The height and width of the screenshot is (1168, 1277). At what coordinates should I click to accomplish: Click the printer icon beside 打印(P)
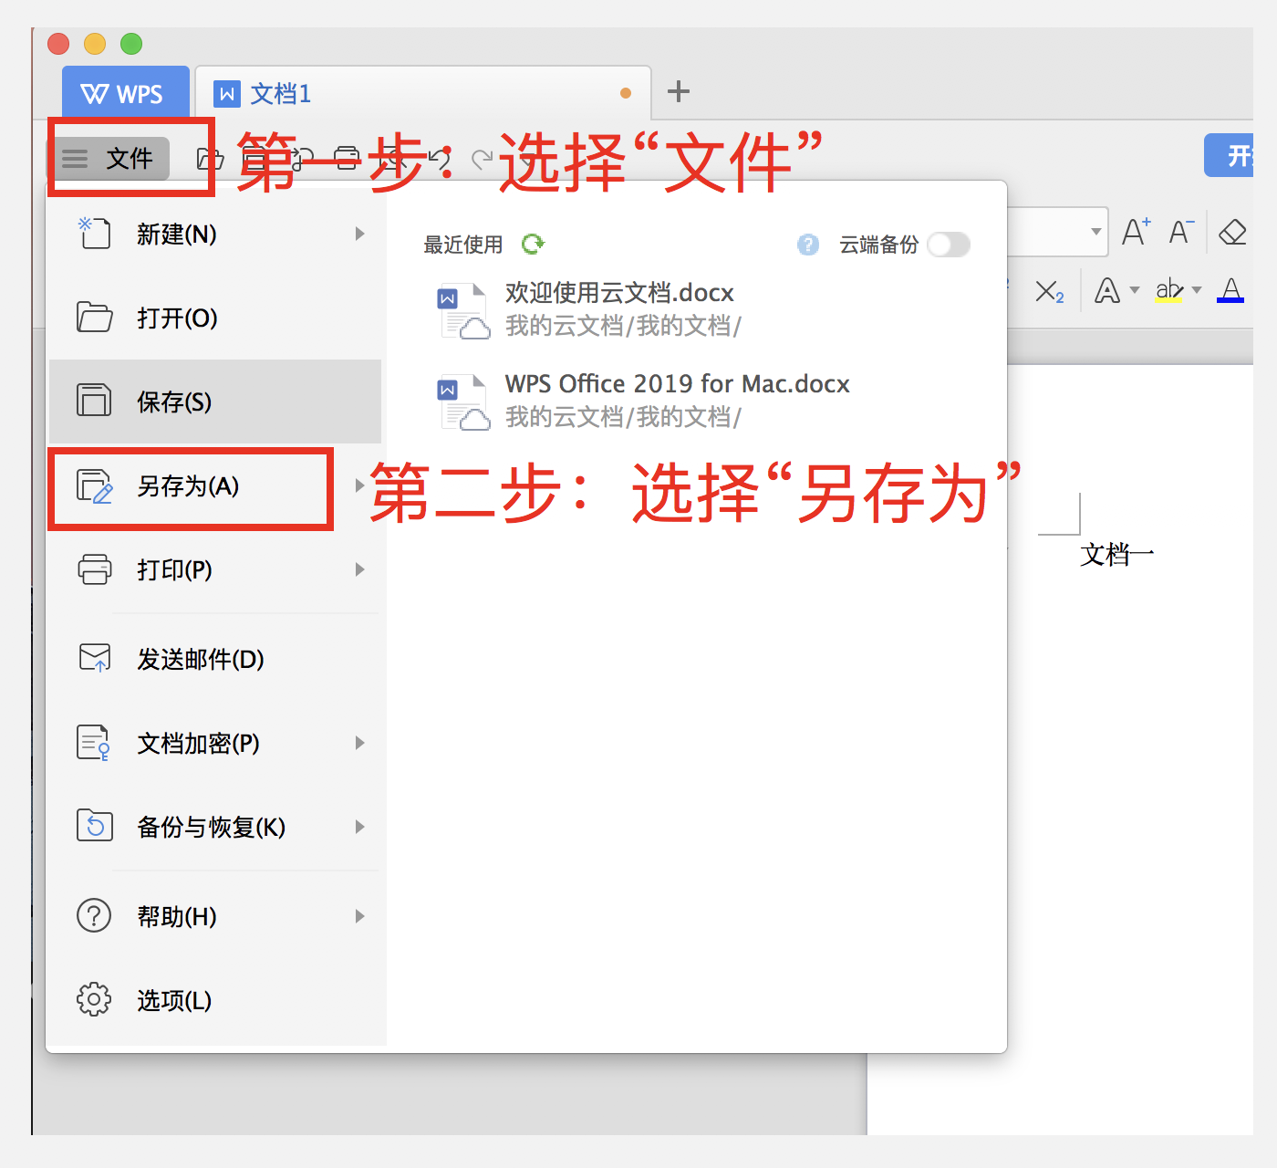[x=94, y=569]
